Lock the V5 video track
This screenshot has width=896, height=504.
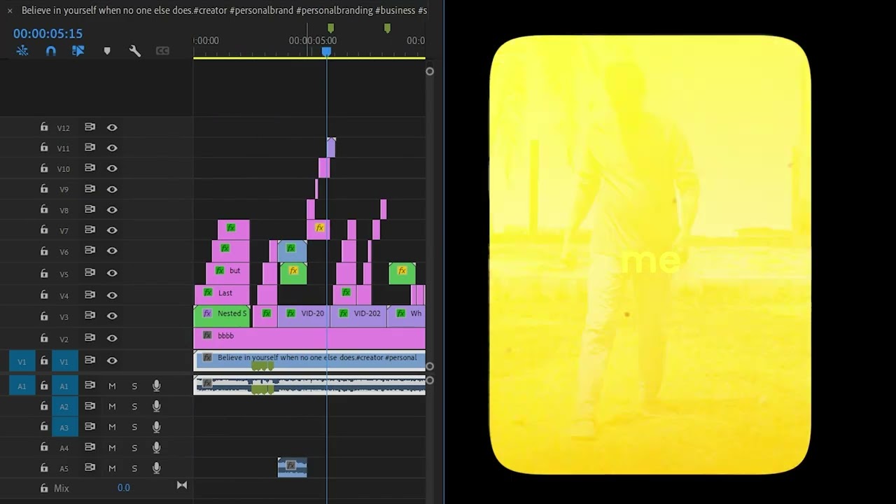tap(44, 272)
